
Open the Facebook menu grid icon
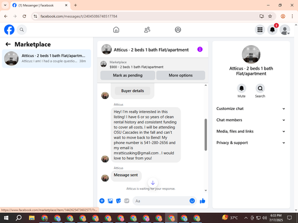[x=260, y=30]
